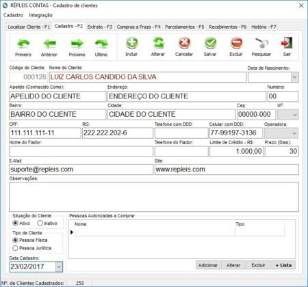Open the Data de Nascimento dropdown
The image size is (308, 287).
click(x=294, y=77)
